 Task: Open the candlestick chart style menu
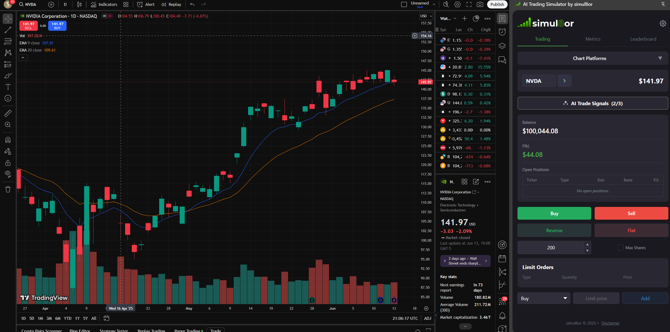[x=79, y=5]
